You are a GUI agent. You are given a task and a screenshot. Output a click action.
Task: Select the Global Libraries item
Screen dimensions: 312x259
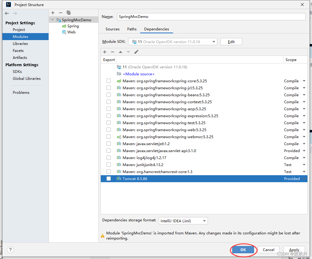(26, 78)
